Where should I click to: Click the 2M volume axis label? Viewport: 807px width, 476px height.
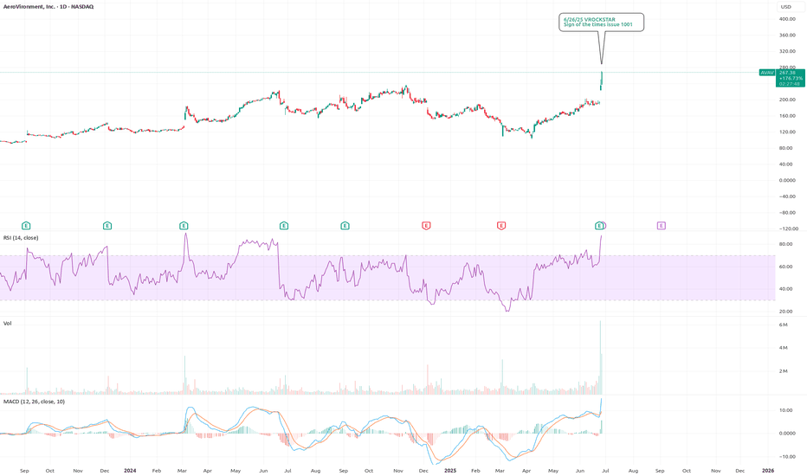click(x=784, y=371)
